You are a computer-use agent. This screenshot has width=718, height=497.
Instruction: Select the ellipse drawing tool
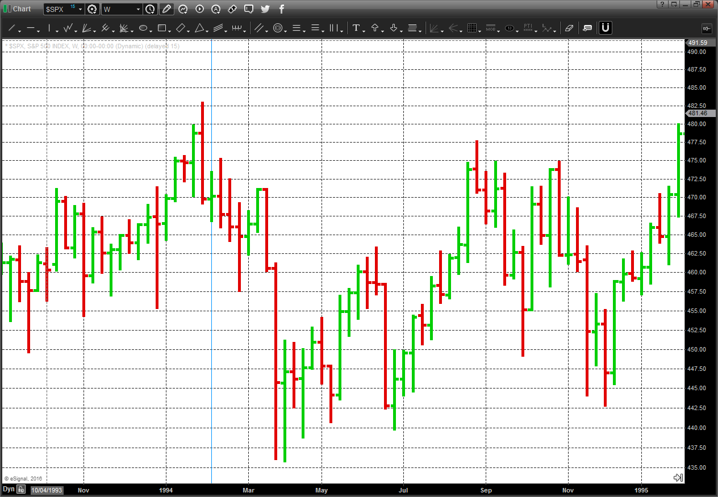pos(143,28)
